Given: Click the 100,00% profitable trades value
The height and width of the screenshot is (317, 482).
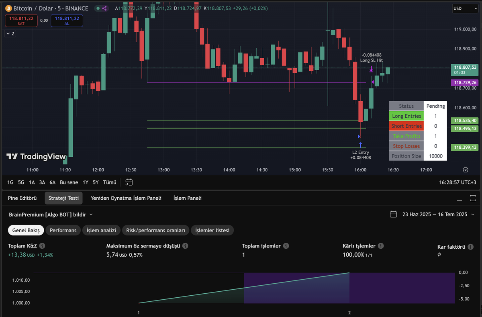Looking at the screenshot, I should [353, 255].
